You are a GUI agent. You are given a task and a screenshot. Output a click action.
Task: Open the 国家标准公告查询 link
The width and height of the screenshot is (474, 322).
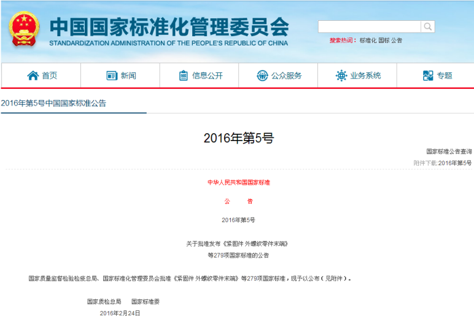[449, 151]
